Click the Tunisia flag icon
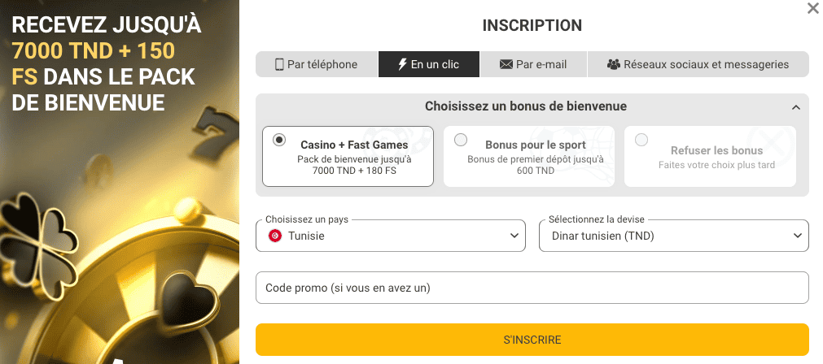The image size is (823, 364). 275,236
